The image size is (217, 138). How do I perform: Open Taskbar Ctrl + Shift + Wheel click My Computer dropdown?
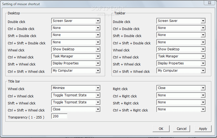181,71
